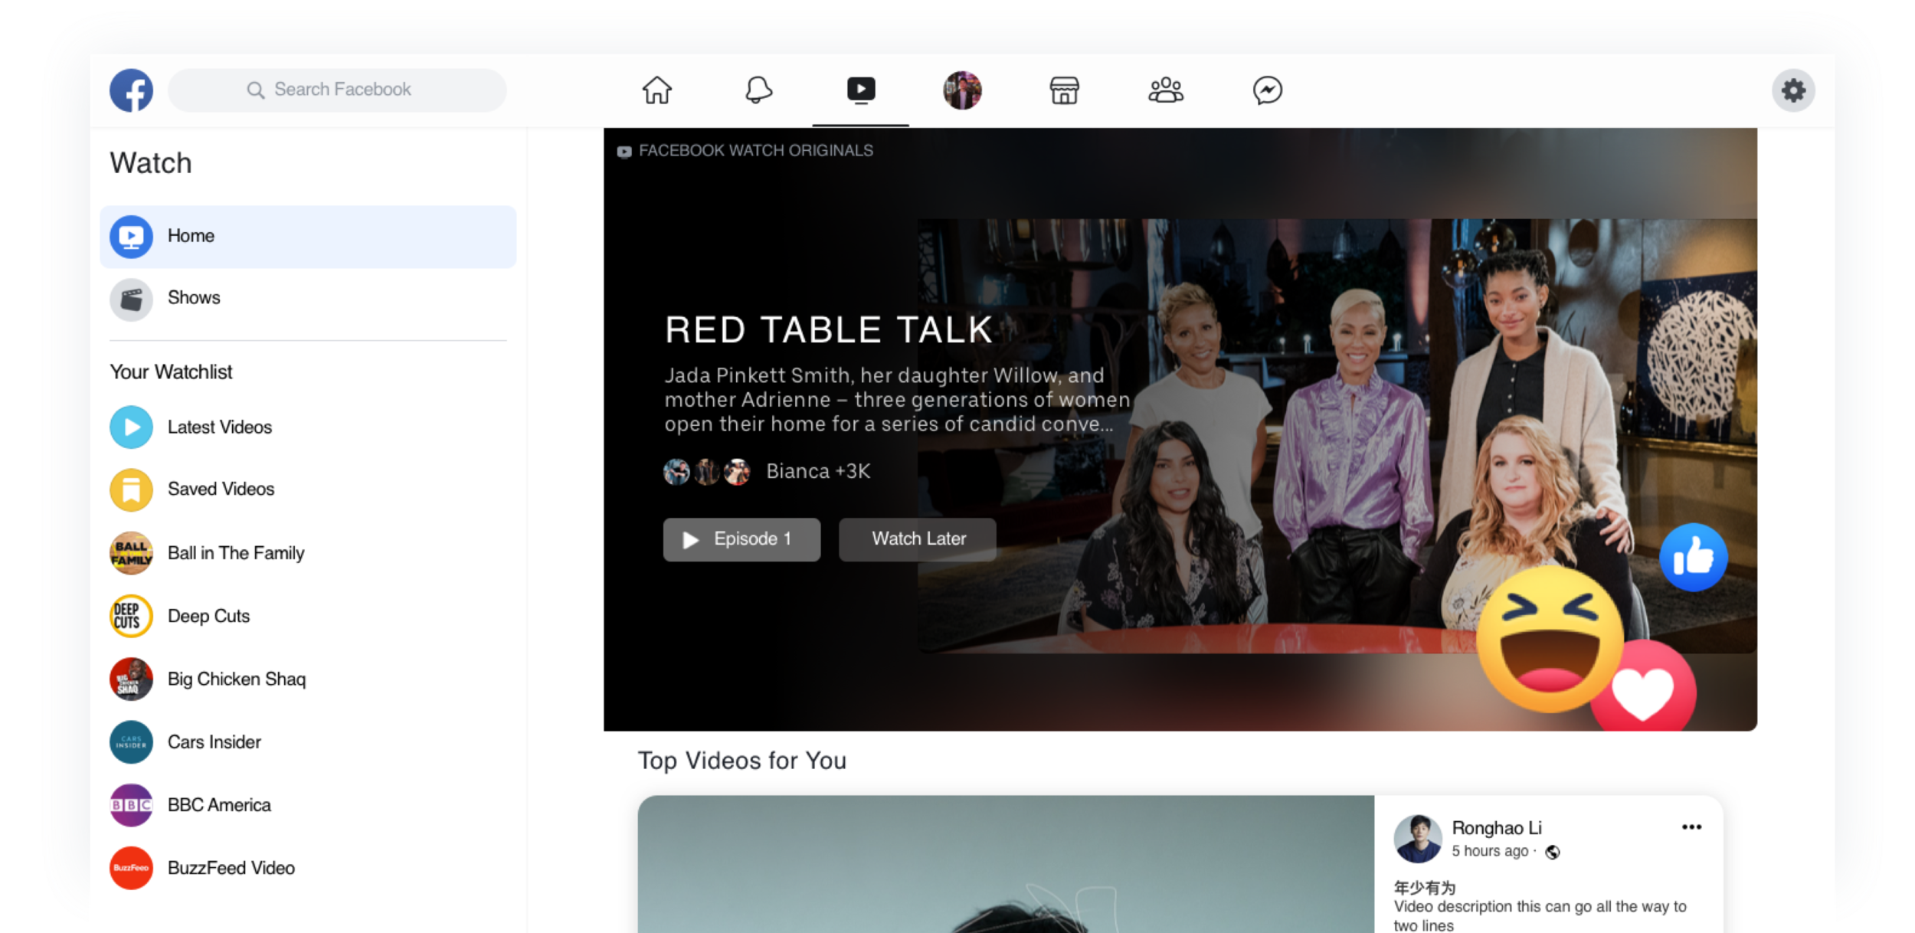Open Big Chicken Shaq show
Screen dimensions: 1915x933
308,679
